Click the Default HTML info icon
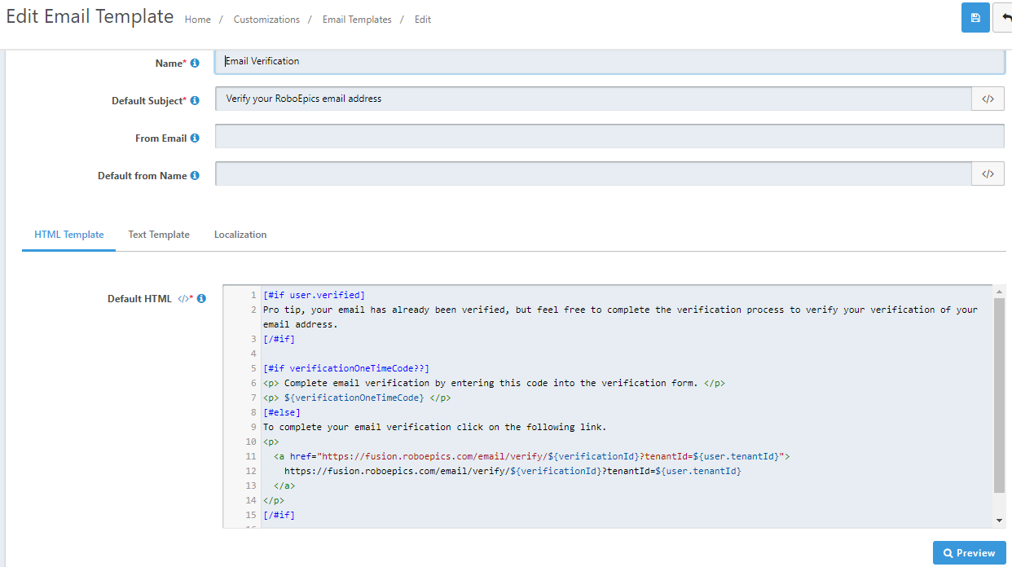The image size is (1012, 567). 201,298
